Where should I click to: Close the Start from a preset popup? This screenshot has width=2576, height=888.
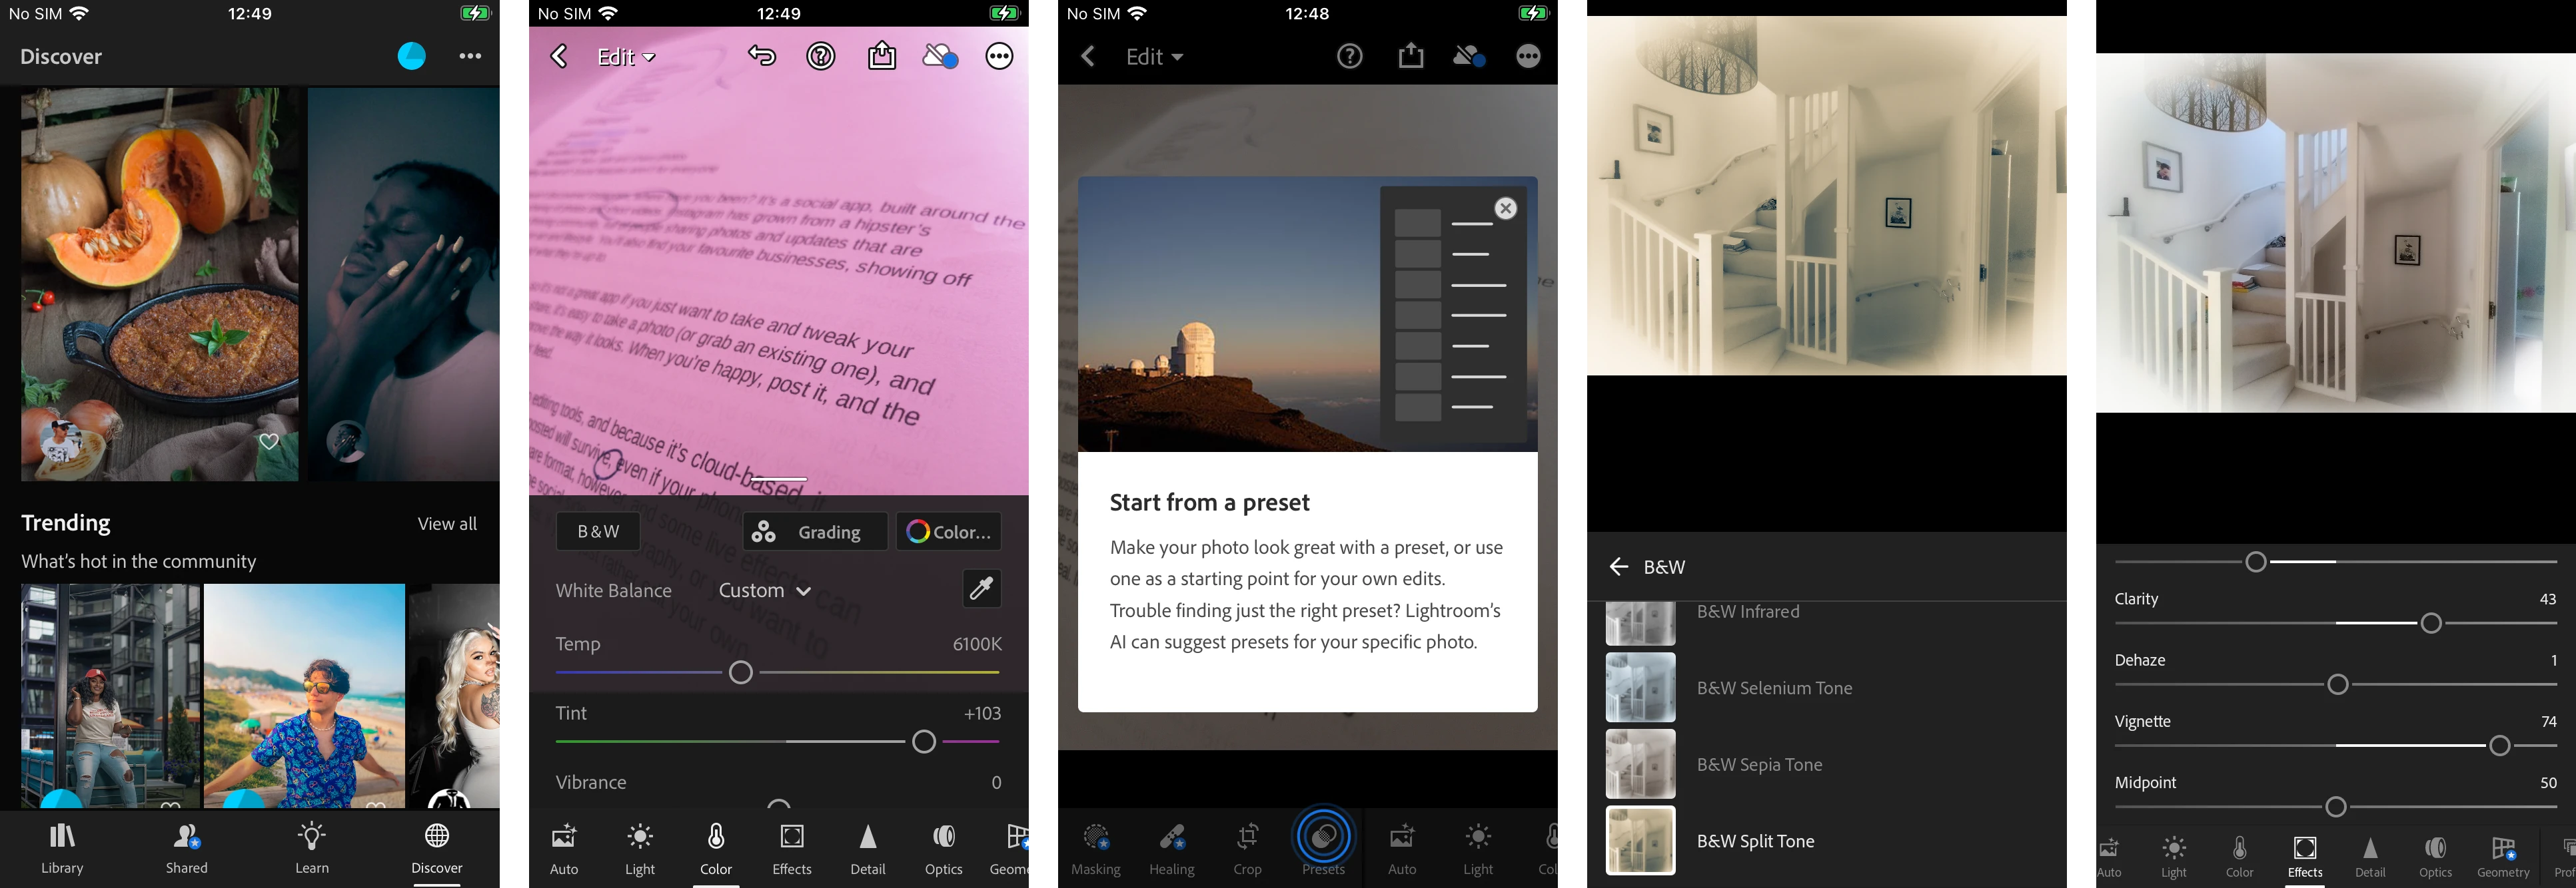coord(1505,208)
